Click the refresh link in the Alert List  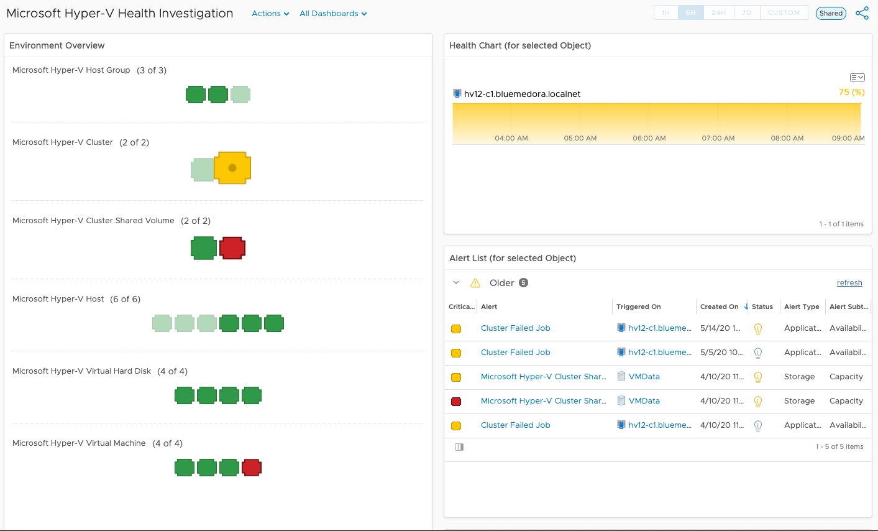(x=849, y=283)
